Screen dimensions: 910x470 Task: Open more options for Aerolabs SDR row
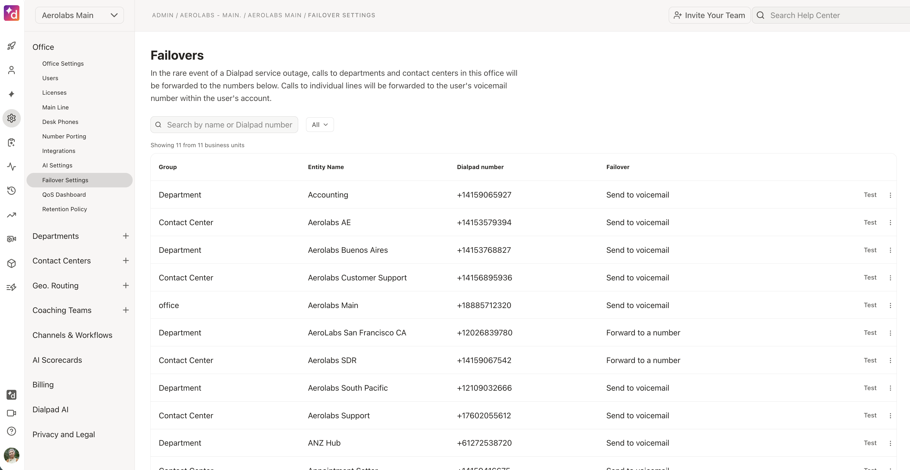click(890, 361)
